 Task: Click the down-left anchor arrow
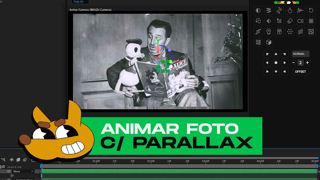click(267, 71)
